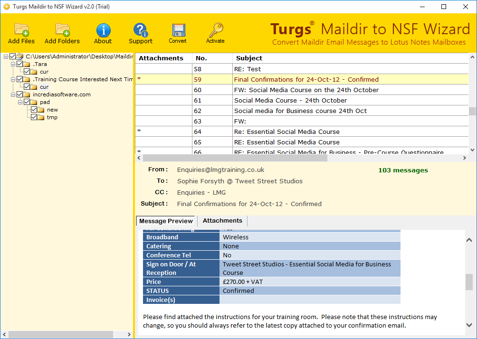Click the folder icon beside new
Viewport: 477px width, 339px height.
tap(41, 110)
